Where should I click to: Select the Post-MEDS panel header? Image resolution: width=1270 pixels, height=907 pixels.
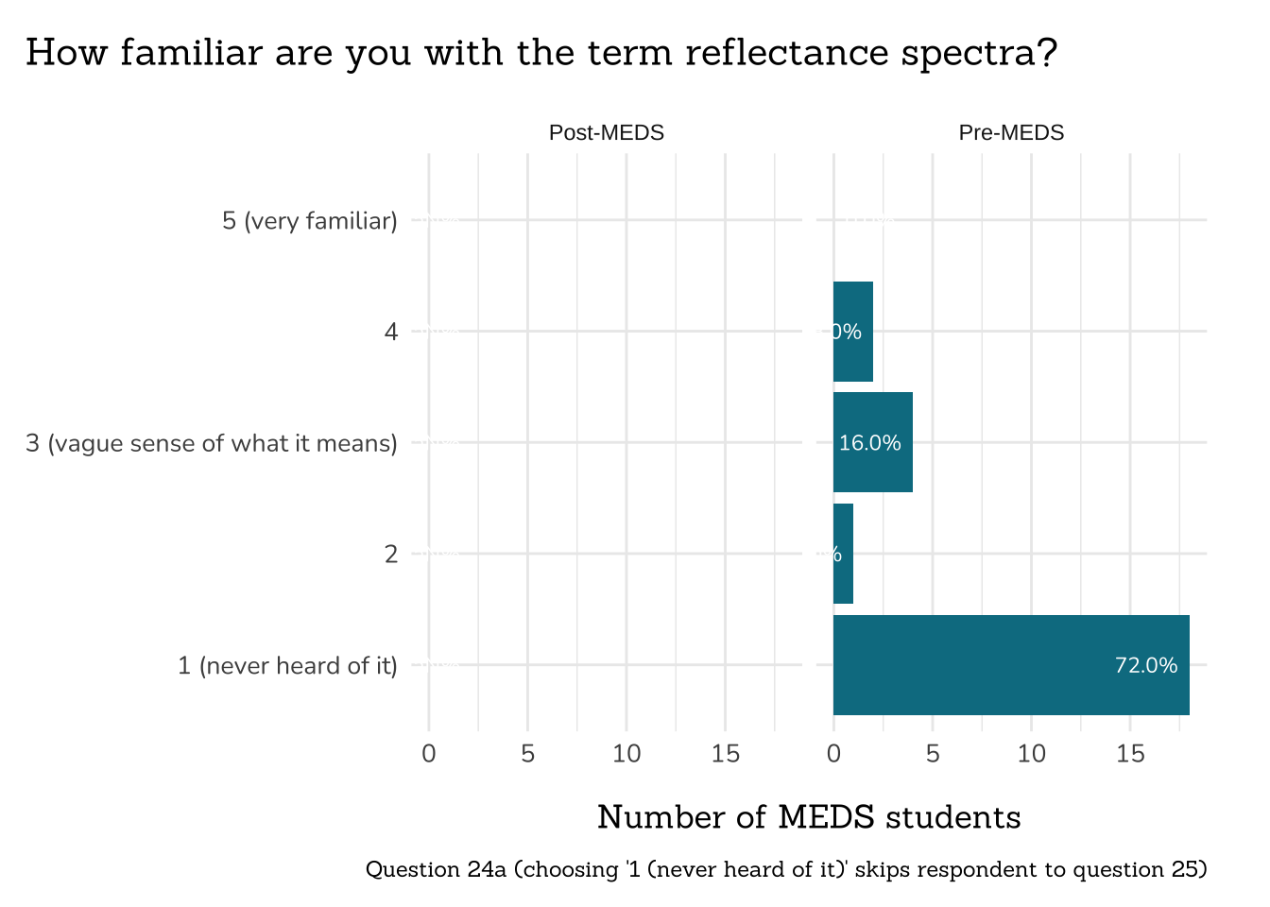tap(606, 133)
